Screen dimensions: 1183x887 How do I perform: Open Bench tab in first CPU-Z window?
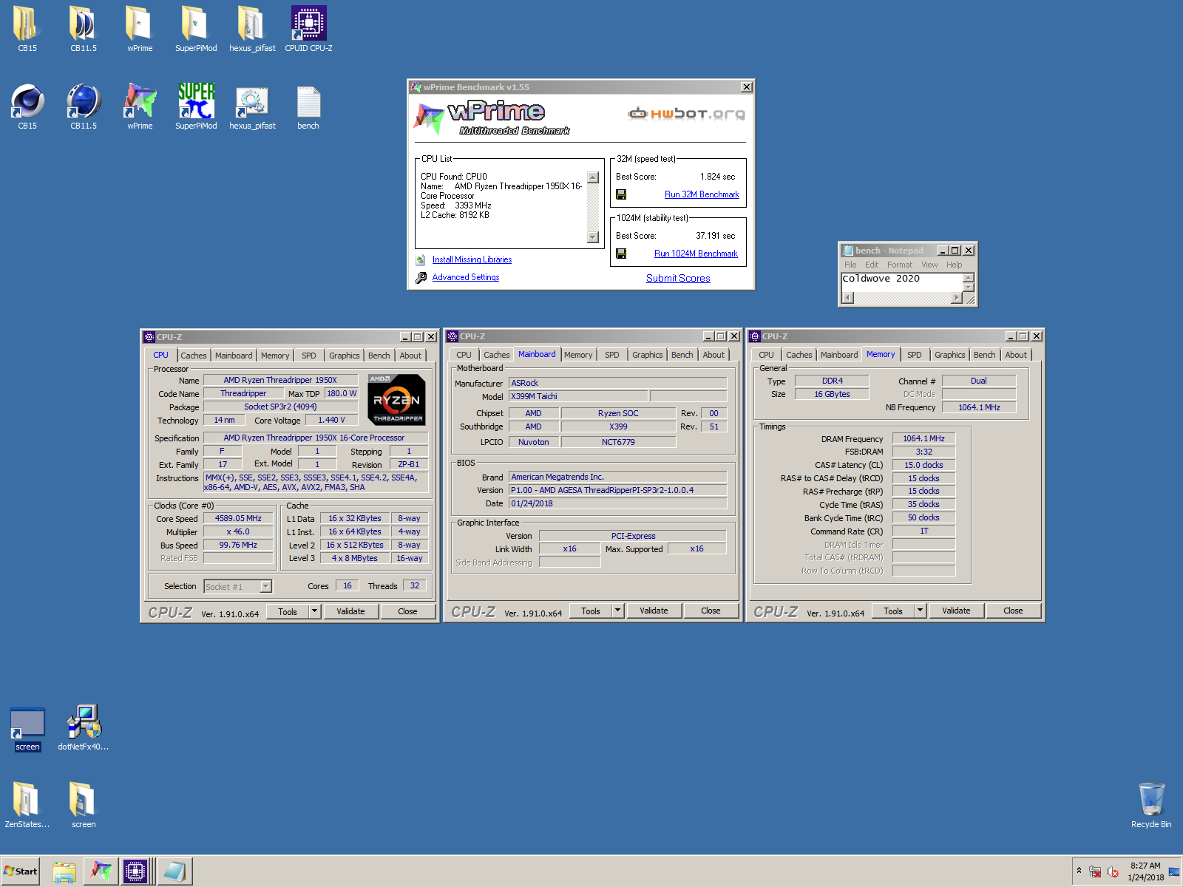click(x=379, y=356)
